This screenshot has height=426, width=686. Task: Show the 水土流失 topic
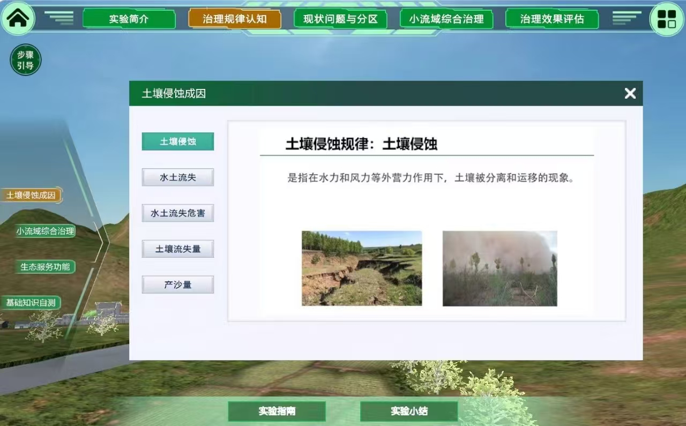coord(177,177)
